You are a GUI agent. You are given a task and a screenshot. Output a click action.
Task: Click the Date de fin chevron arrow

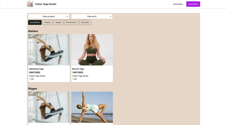point(110,17)
